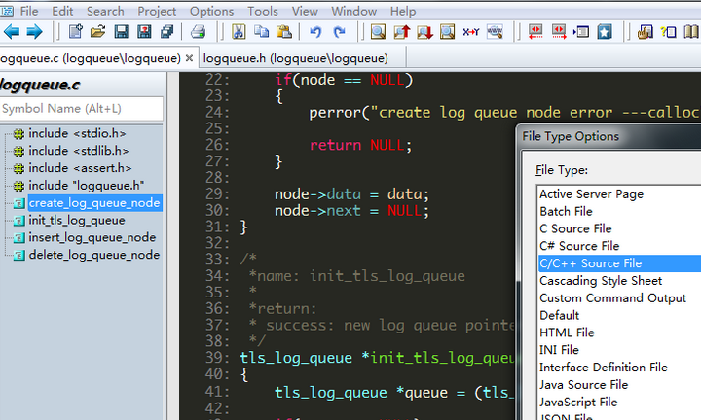The image size is (701, 420).
Task: Click the Go Forward arrow icon
Action: (x=34, y=32)
